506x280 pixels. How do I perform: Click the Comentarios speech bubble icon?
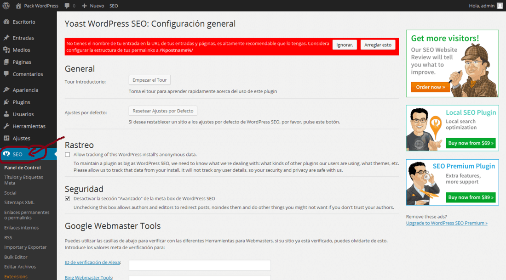[6, 74]
